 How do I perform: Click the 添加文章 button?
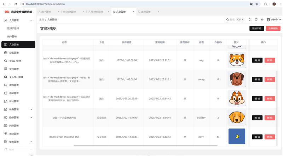tap(256, 28)
